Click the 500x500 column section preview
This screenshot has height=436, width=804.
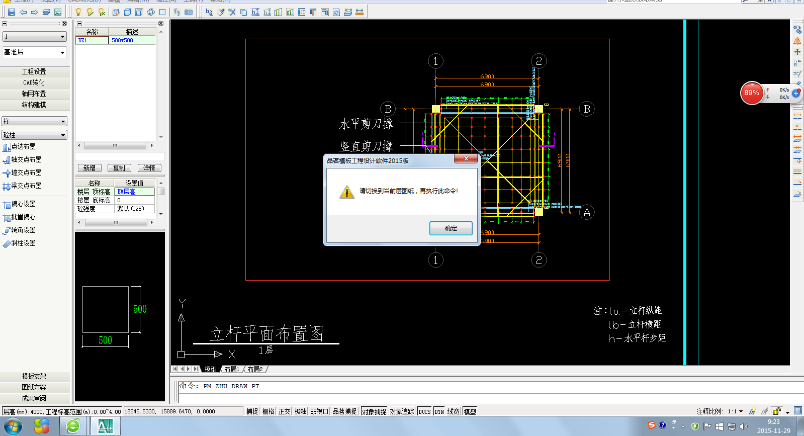tap(120, 316)
